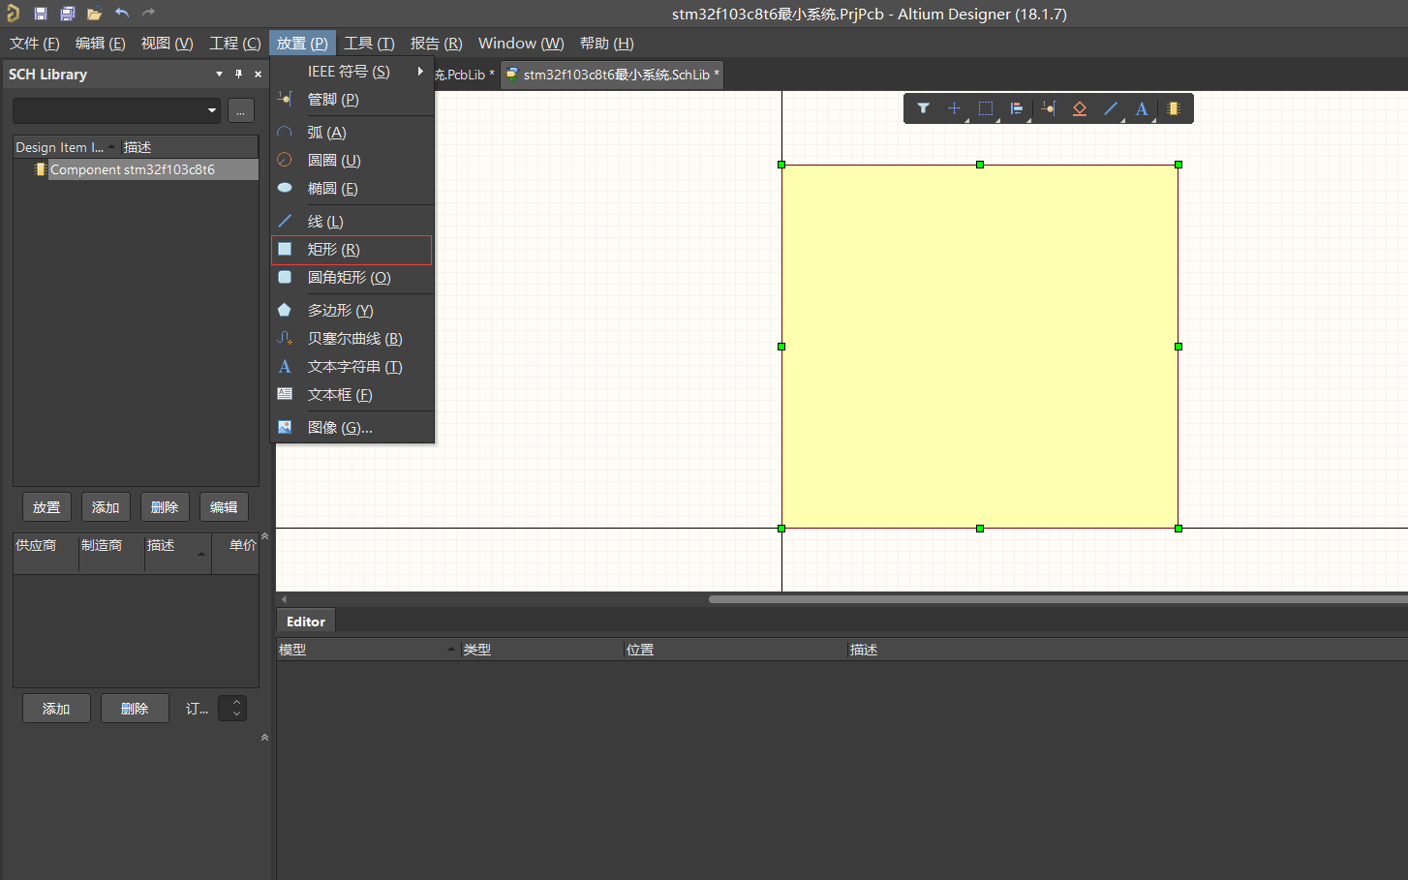Click the Altium logo icon
Screen dimensions: 1408x880
[13, 14]
